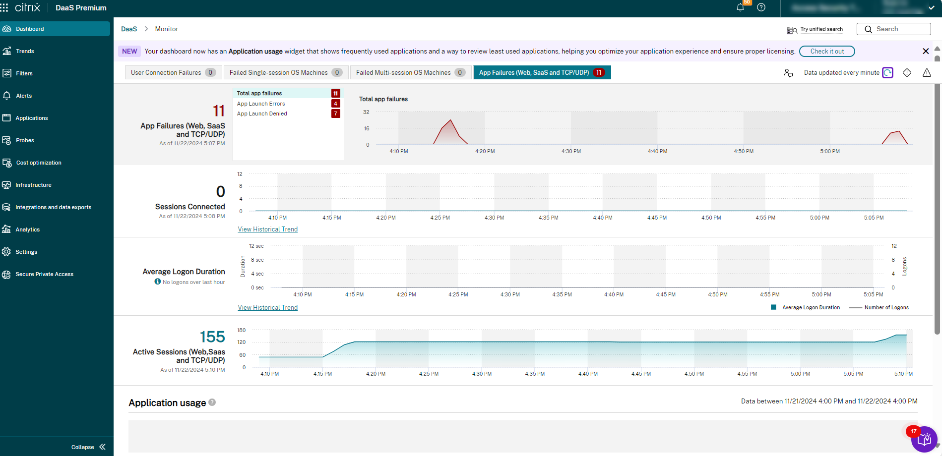Open View Historical Trend under Sessions Connected

pyautogui.click(x=267, y=229)
